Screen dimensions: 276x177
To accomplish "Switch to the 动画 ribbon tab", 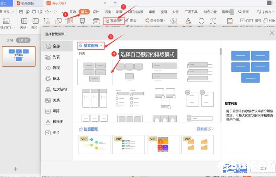I will click(x=119, y=12).
